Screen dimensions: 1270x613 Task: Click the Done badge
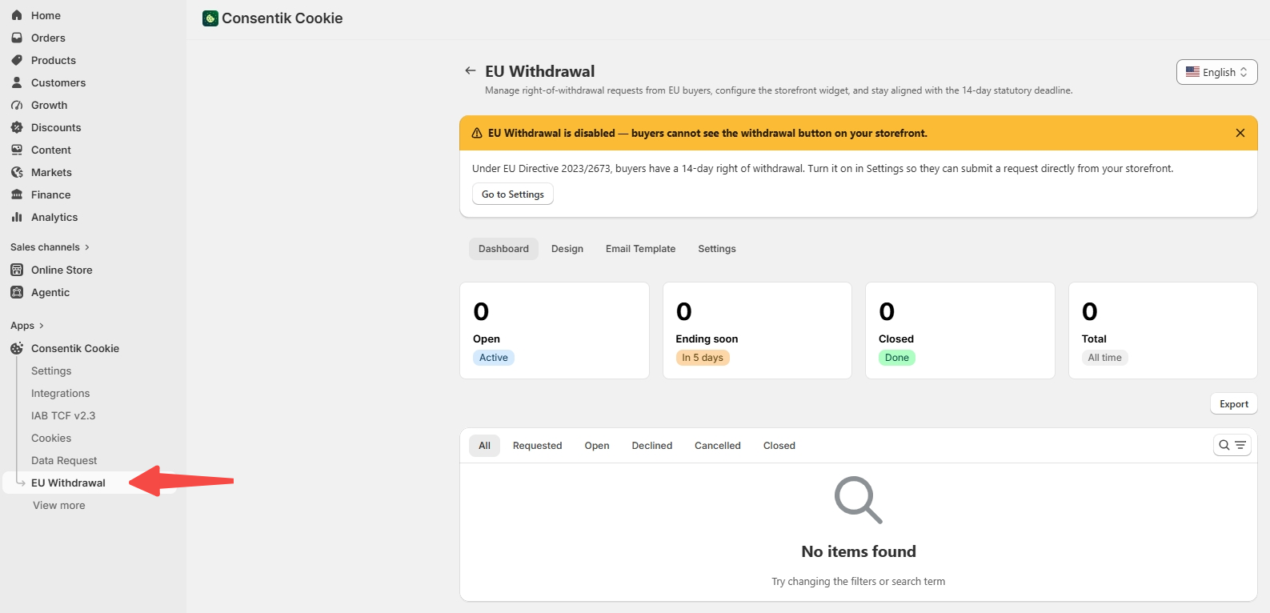click(x=897, y=358)
